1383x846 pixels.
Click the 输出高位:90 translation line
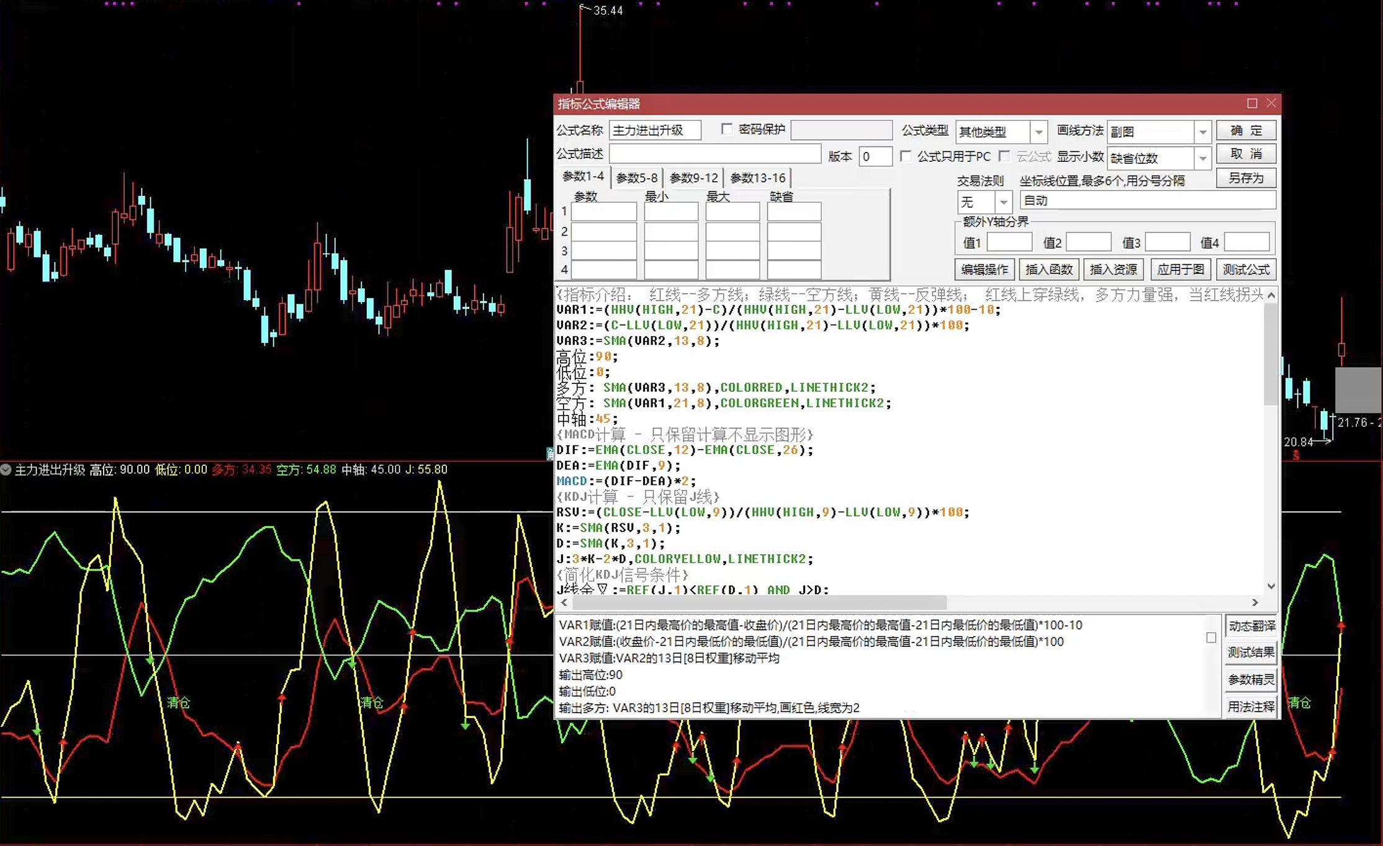coord(590,674)
